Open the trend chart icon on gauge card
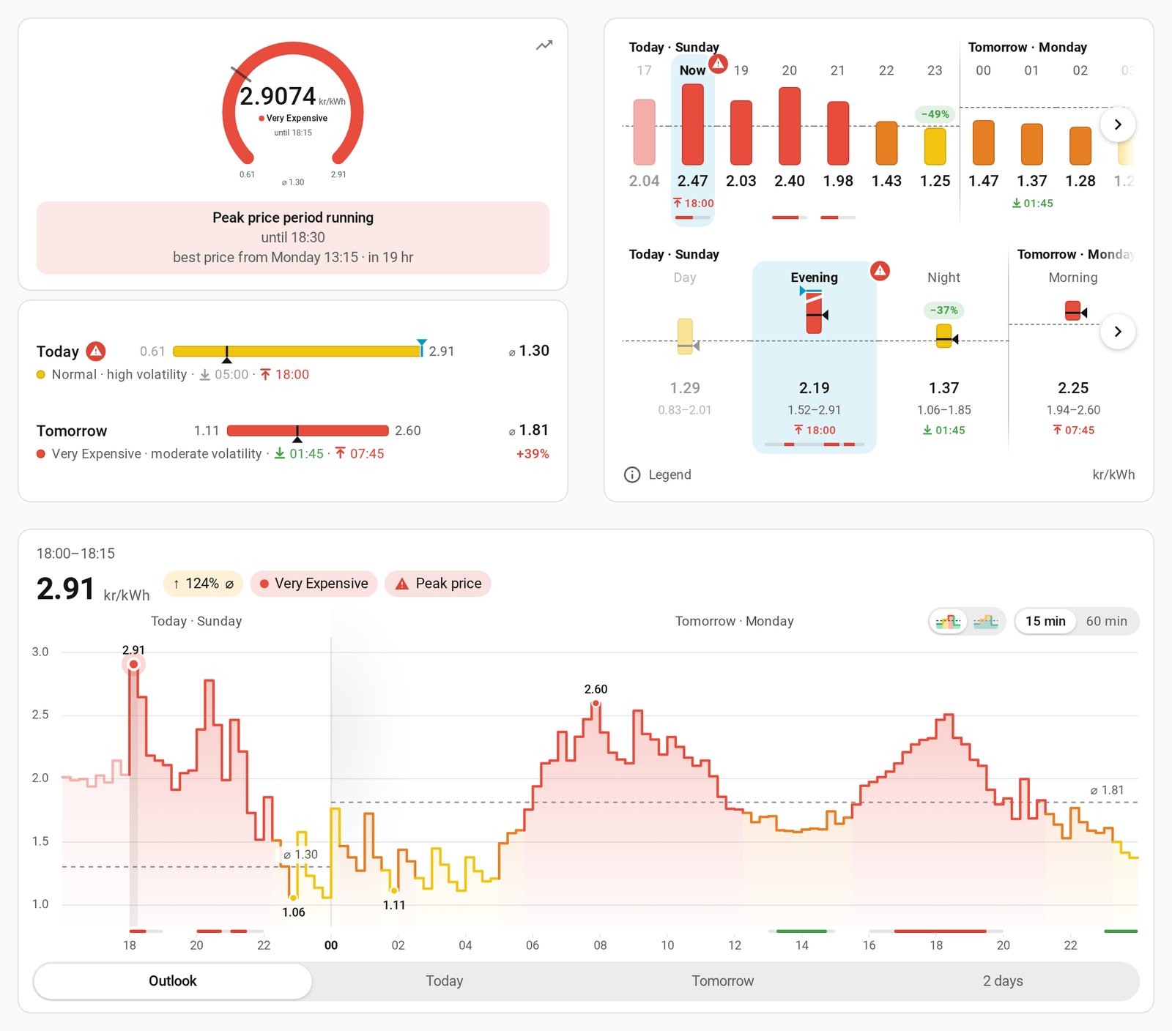This screenshot has width=1172, height=1031. [544, 45]
